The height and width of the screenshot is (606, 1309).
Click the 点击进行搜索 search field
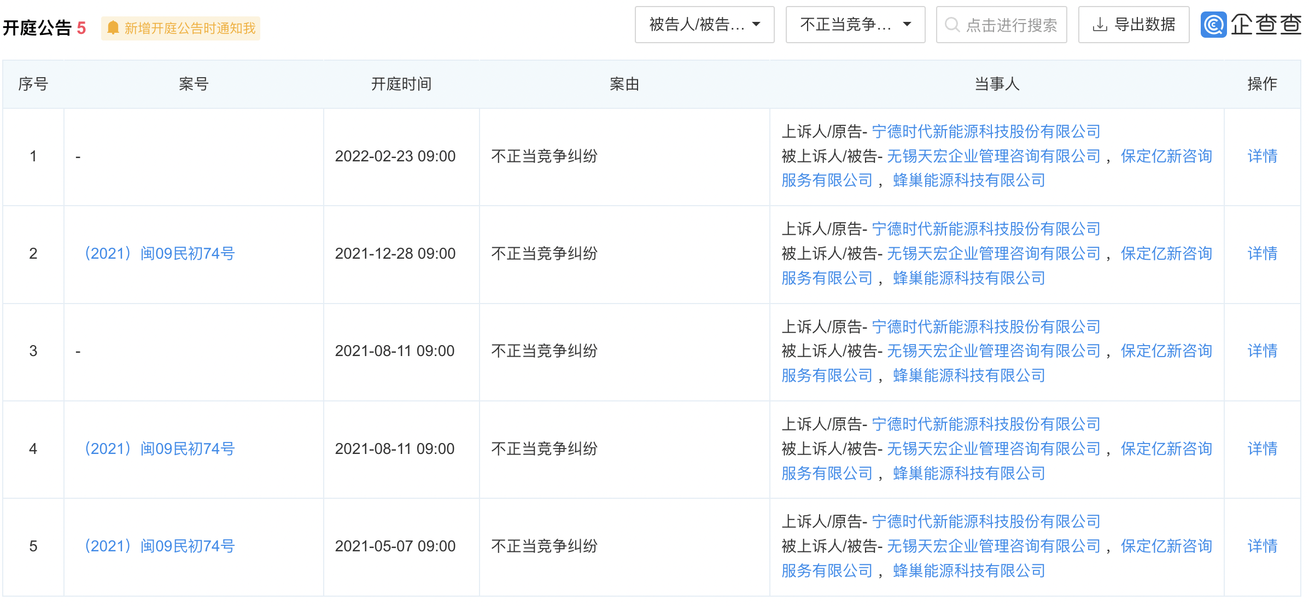1001,25
